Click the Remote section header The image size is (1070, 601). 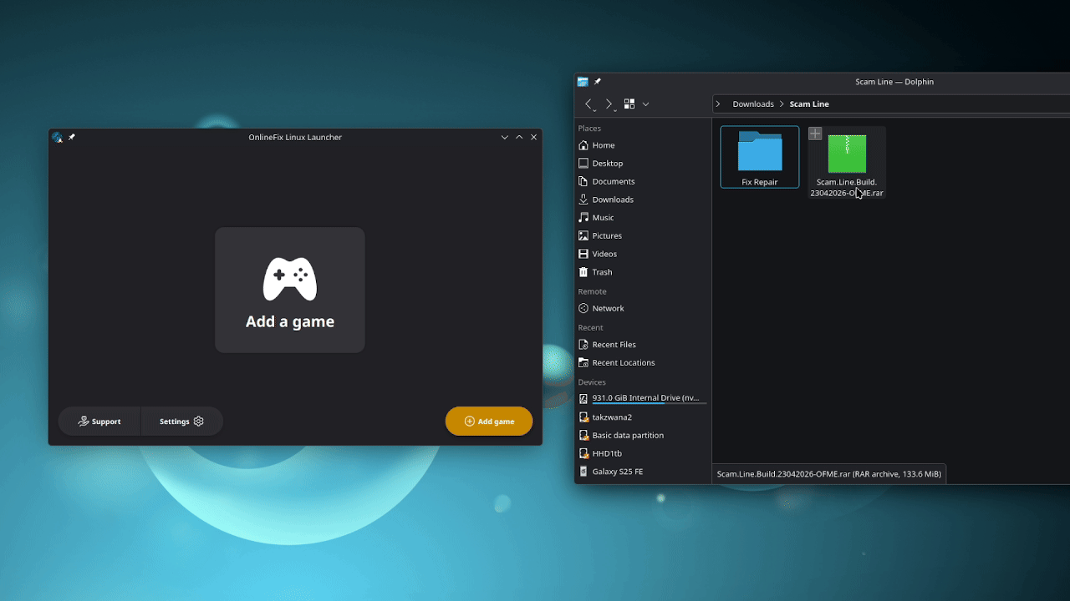coord(593,291)
